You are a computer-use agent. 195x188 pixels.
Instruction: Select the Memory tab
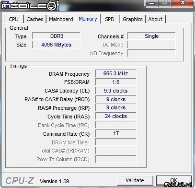pyautogui.click(x=88, y=19)
